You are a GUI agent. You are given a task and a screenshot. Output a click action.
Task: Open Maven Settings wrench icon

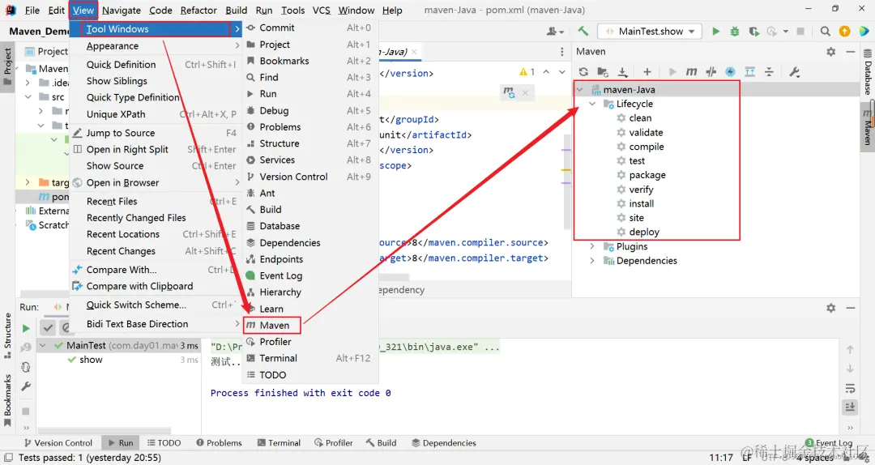795,71
